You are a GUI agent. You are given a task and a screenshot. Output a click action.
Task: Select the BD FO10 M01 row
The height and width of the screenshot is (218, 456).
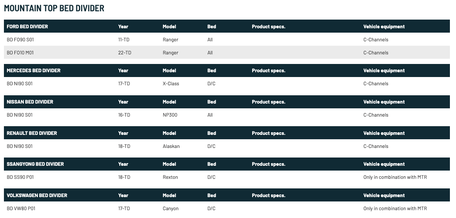coord(227,53)
